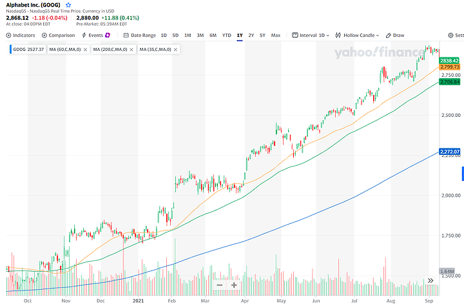Select the 1D range
Screen dimensions: 464x306
(x=164, y=36)
